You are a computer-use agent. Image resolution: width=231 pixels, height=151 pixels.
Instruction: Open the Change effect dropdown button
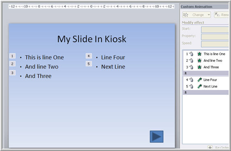click(196, 15)
